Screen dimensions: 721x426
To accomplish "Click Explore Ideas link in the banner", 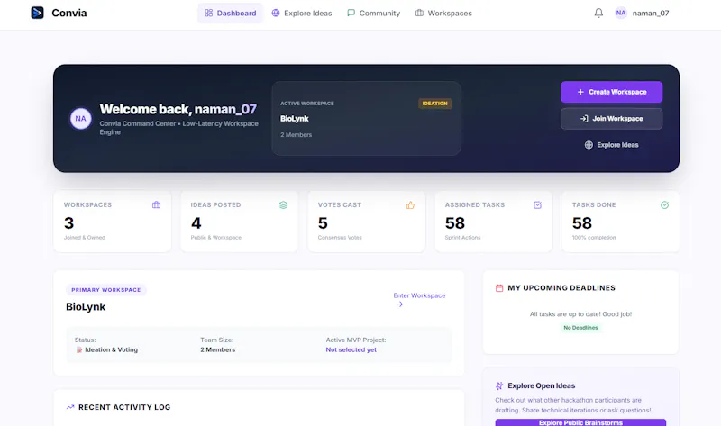I will 611,145.
